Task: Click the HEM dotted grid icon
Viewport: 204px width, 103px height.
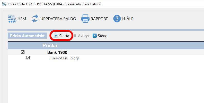Action: [12, 19]
